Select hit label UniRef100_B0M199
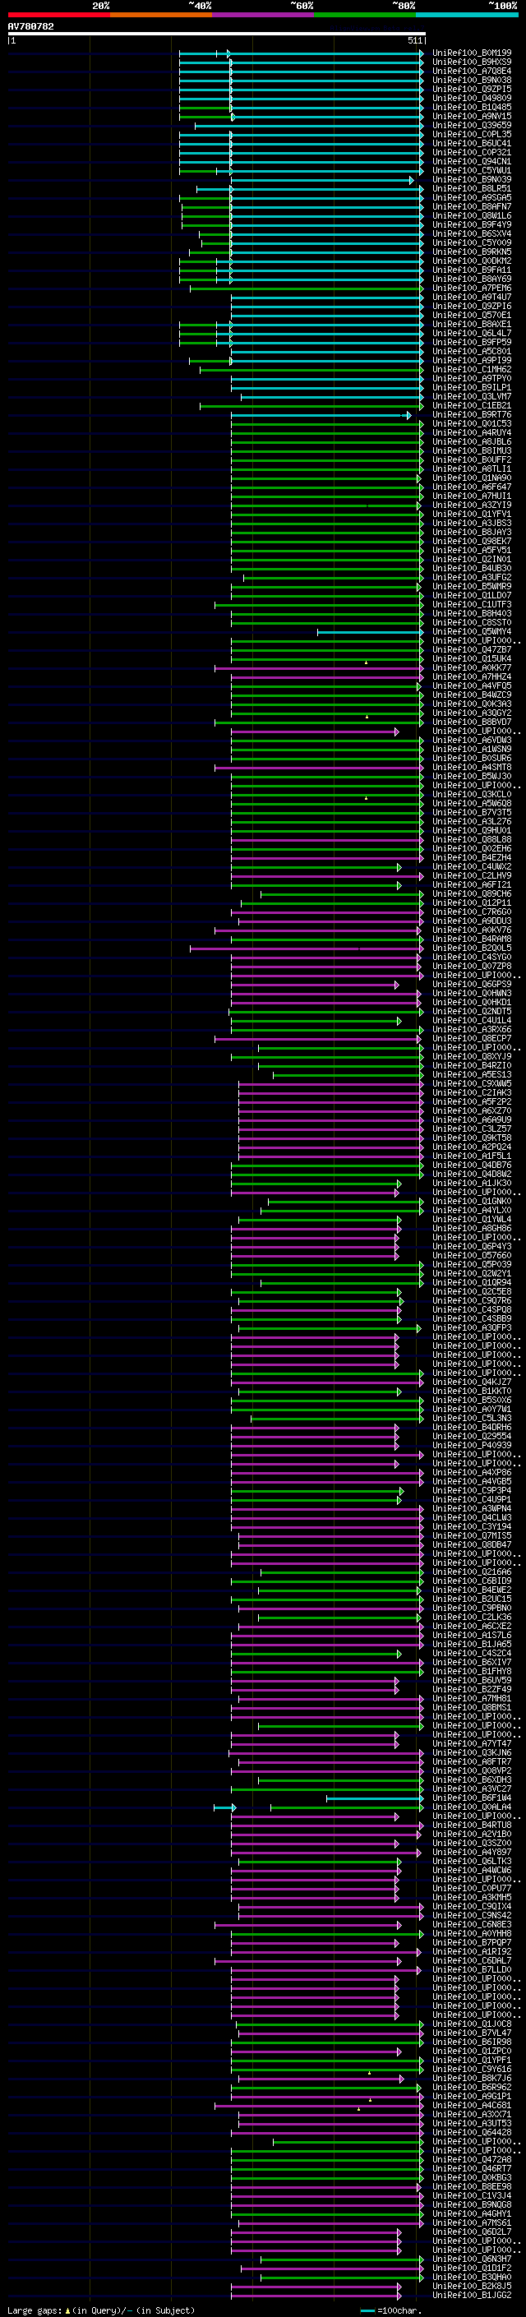Image resolution: width=526 pixels, height=2317 pixels. coord(472,53)
